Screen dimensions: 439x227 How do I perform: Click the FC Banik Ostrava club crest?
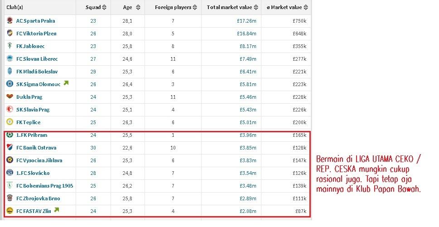tap(10, 147)
